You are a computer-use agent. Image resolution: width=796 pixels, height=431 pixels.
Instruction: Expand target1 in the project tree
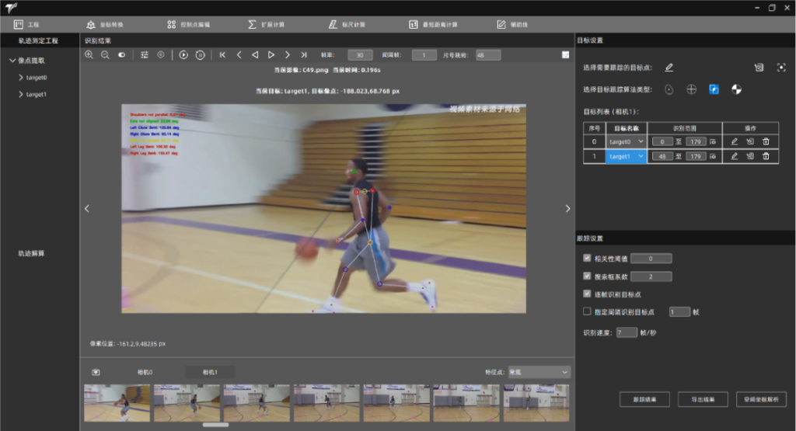(x=21, y=94)
